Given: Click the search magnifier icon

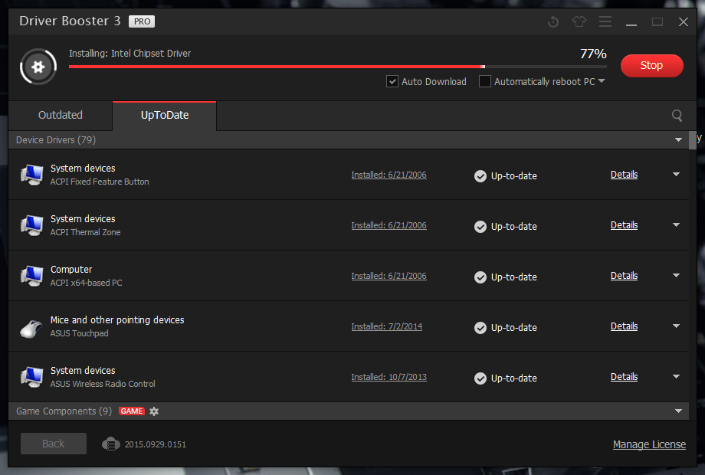Looking at the screenshot, I should pos(677,116).
